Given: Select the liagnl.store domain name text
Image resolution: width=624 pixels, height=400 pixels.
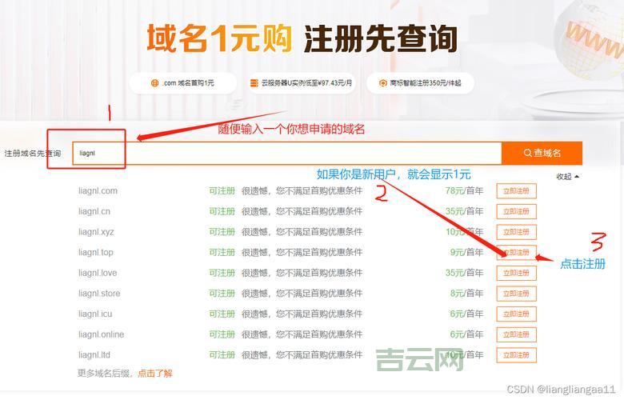Looking at the screenshot, I should tap(99, 294).
